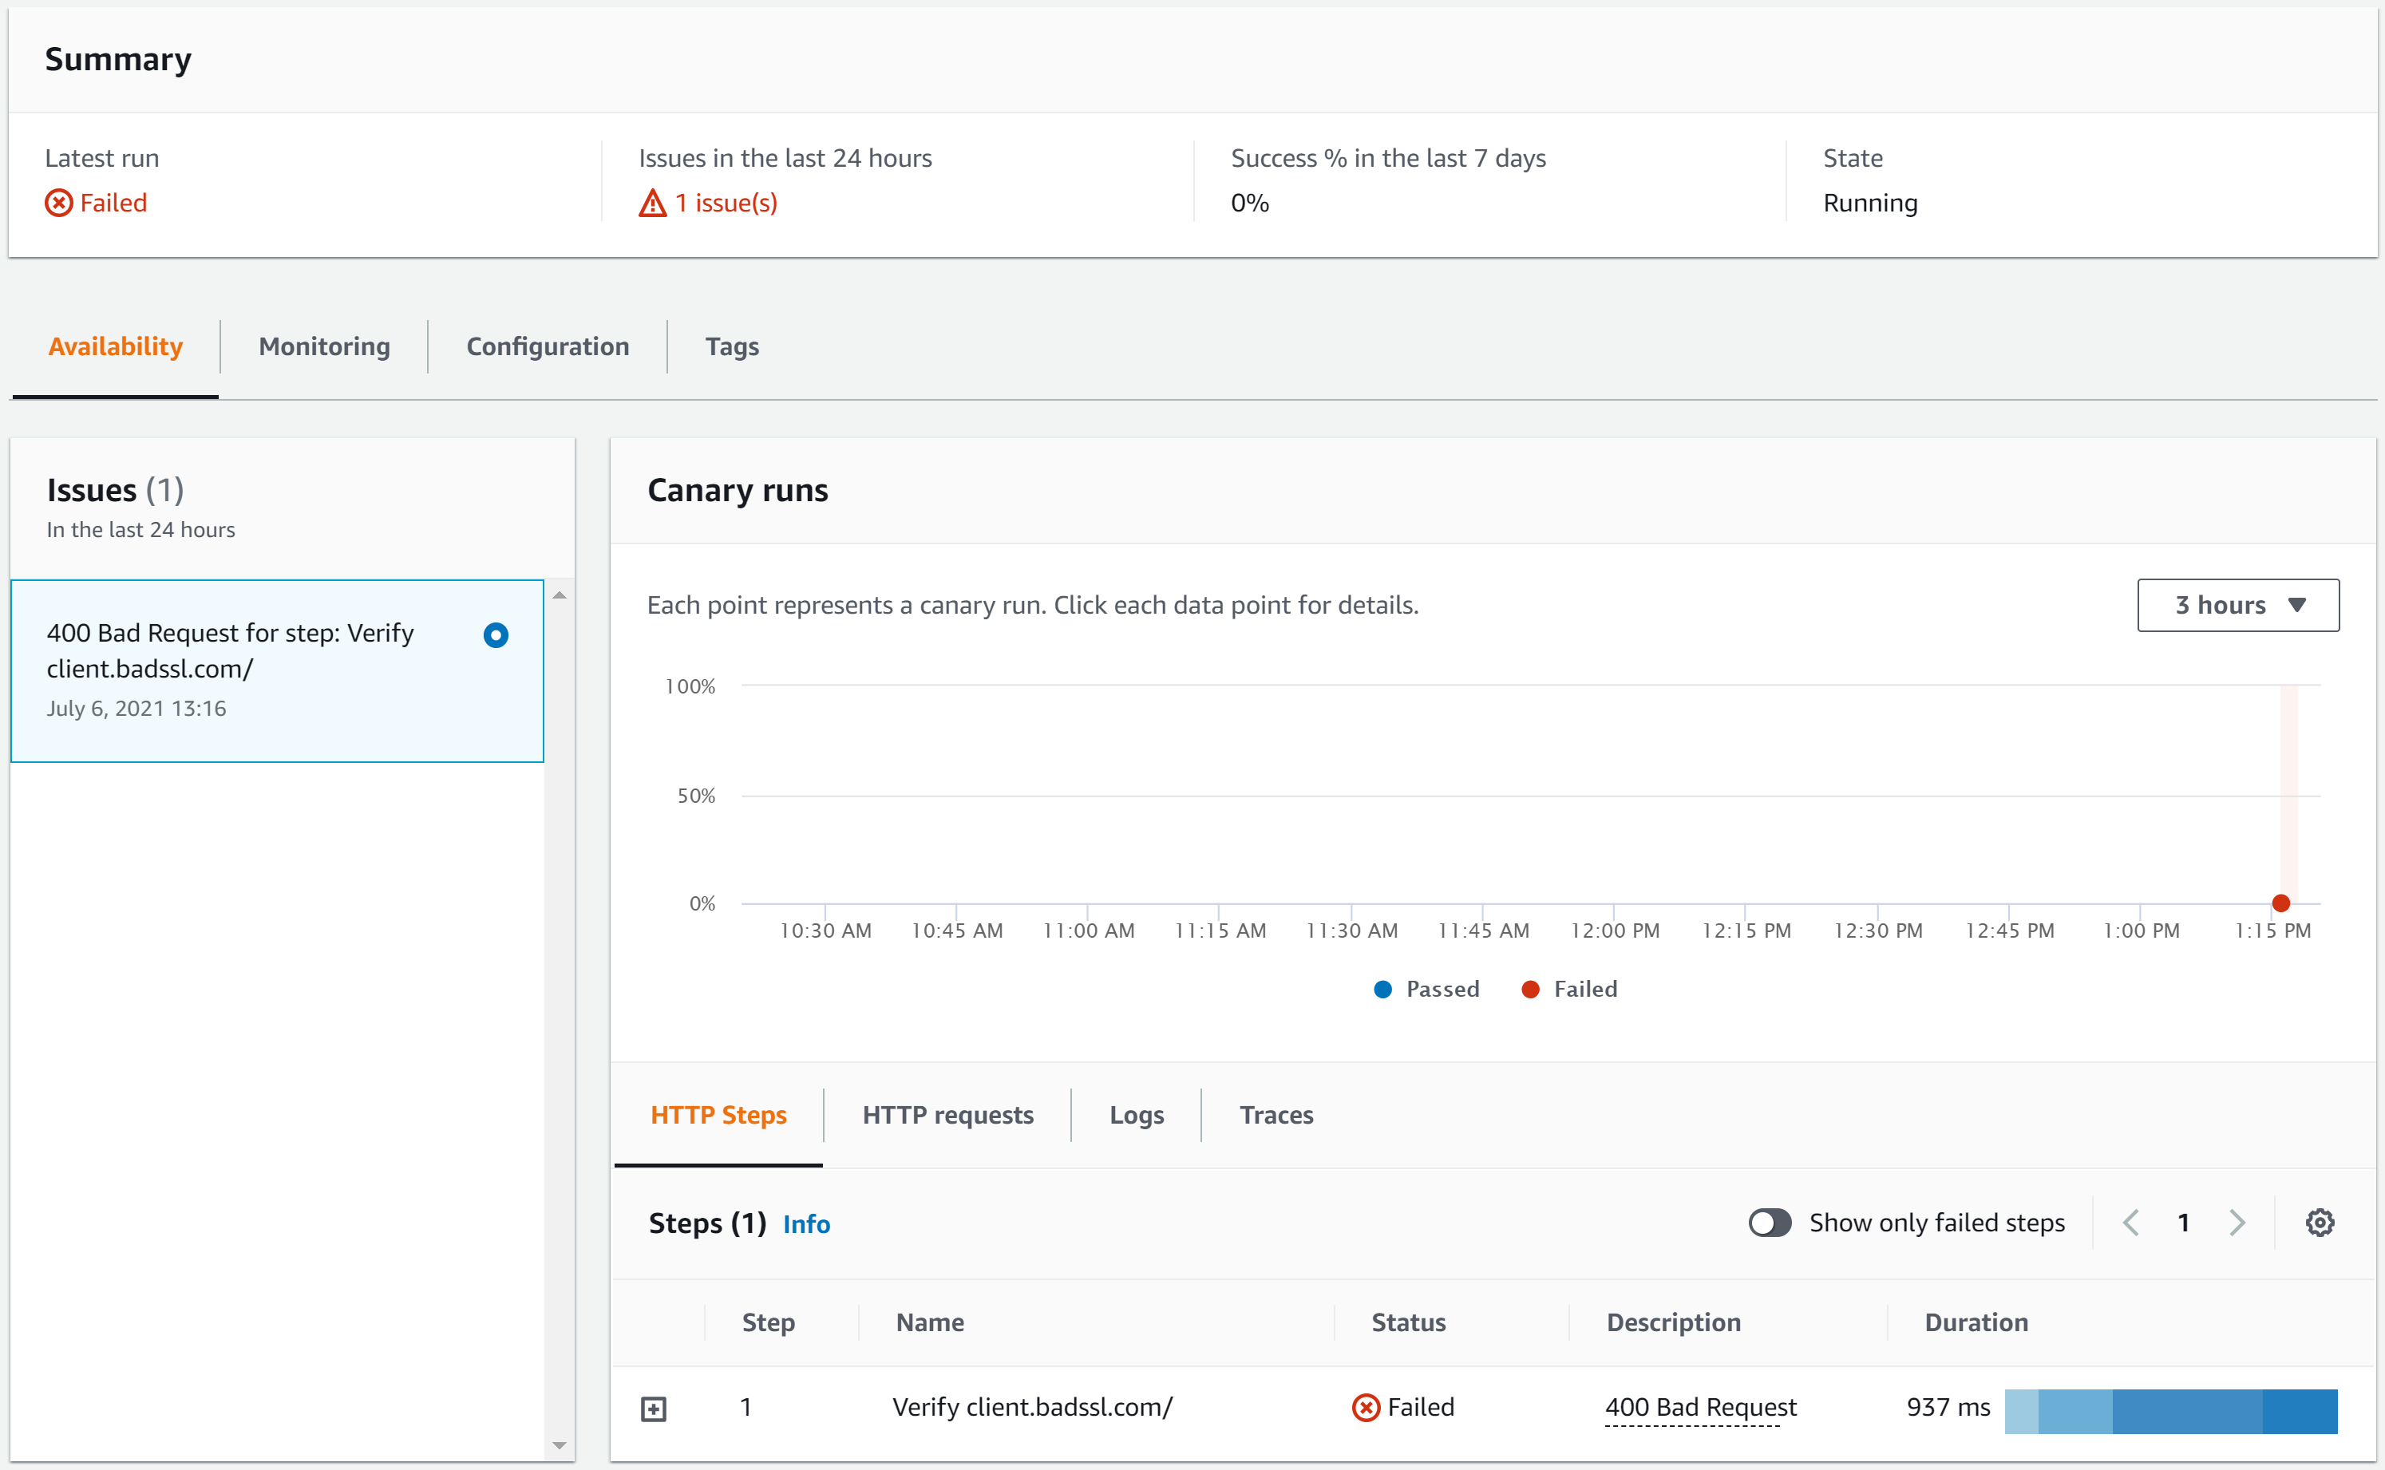The width and height of the screenshot is (2385, 1470).
Task: Click the Info link beside Steps
Action: click(806, 1224)
